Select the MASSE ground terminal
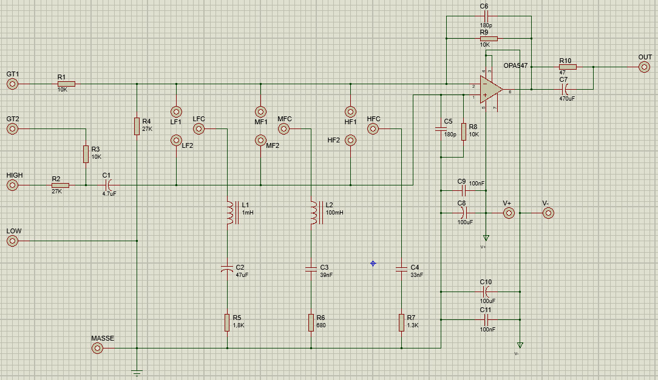This screenshot has height=380, width=658. coord(97,348)
